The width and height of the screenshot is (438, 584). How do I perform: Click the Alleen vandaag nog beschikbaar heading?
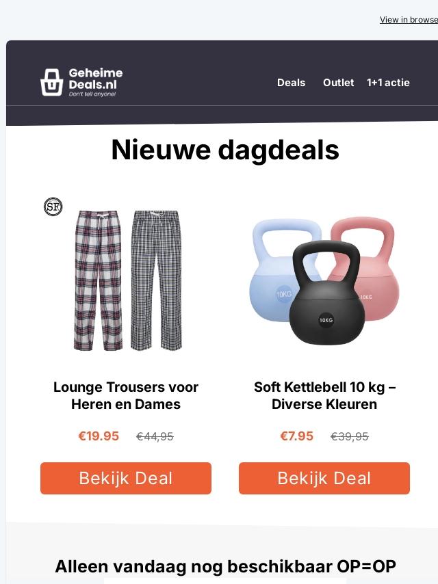(225, 566)
